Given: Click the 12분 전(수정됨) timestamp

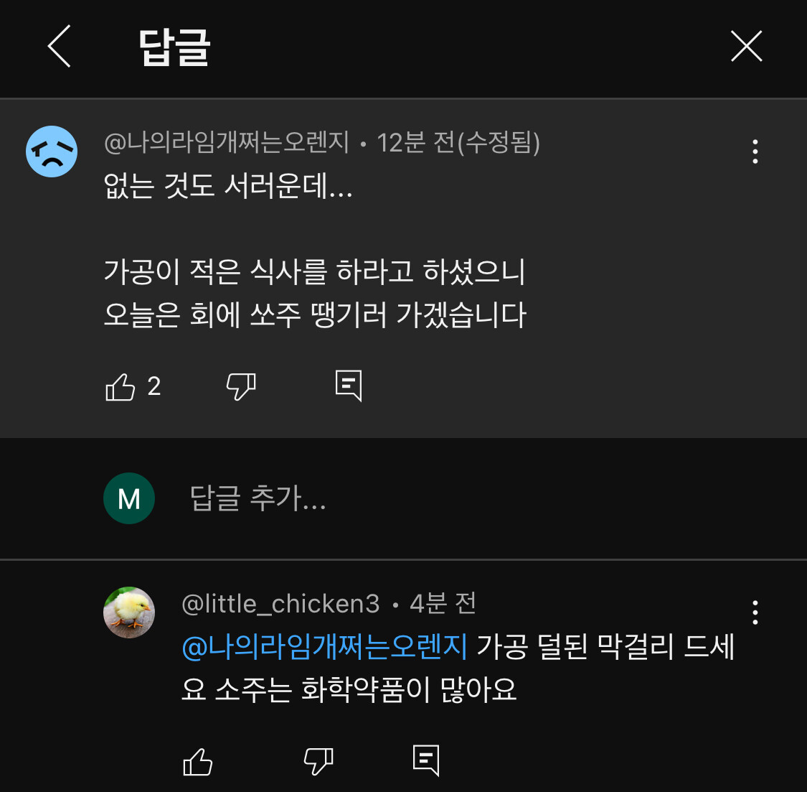Looking at the screenshot, I should click(458, 143).
